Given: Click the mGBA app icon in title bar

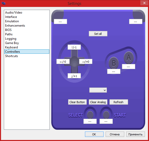Looking at the screenshot, I should (x=4, y=3).
